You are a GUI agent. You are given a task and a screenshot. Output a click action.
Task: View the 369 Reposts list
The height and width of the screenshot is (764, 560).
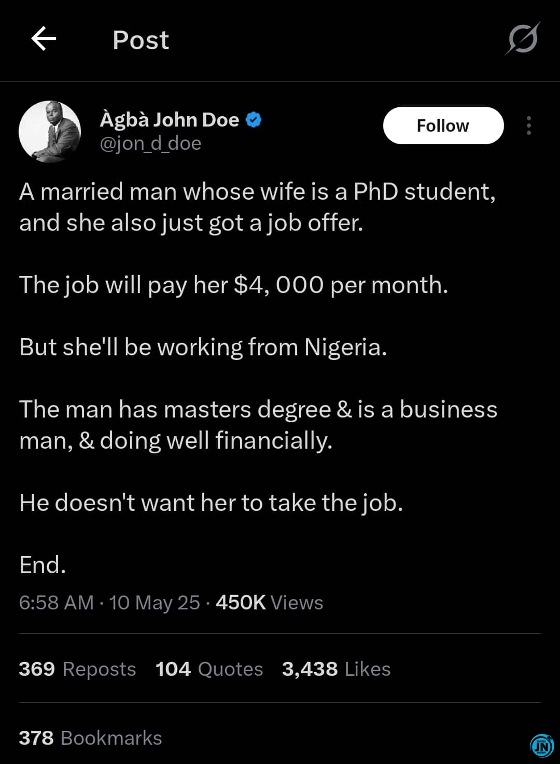coord(77,669)
